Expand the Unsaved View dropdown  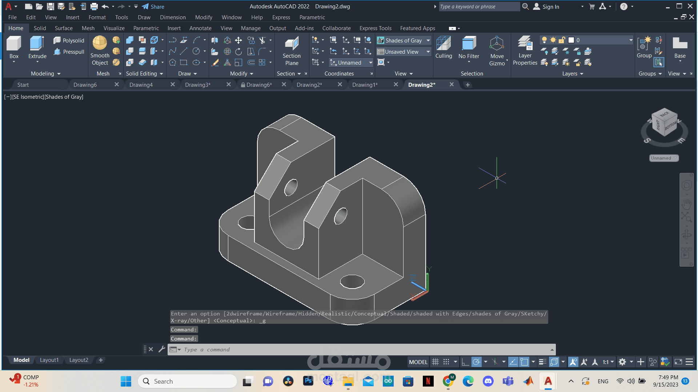(428, 52)
